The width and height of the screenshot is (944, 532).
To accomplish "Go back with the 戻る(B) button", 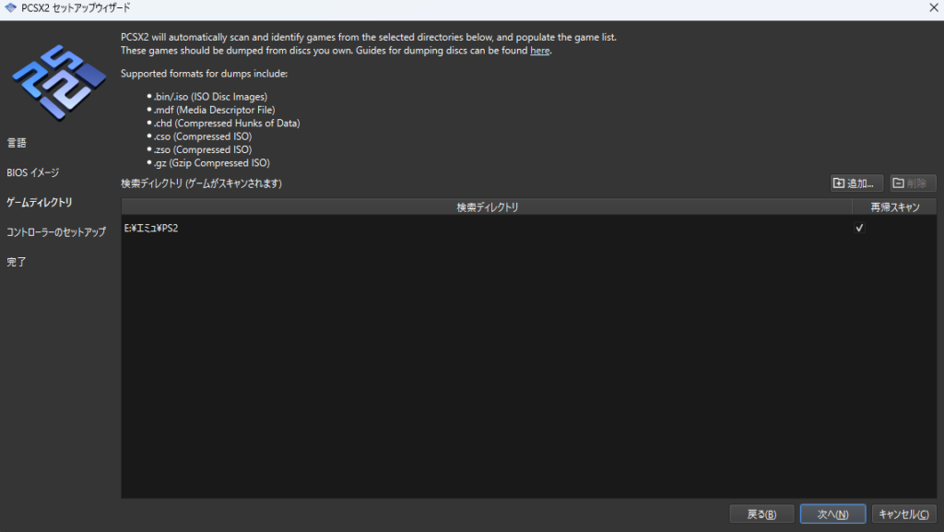I will tap(761, 514).
